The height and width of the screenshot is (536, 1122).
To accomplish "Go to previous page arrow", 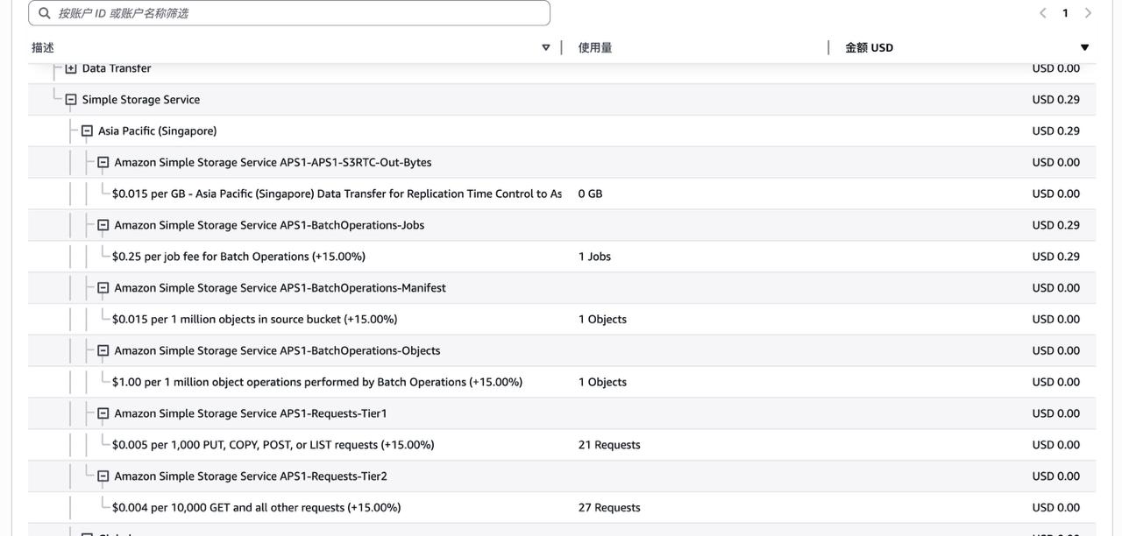I will click(x=1043, y=13).
